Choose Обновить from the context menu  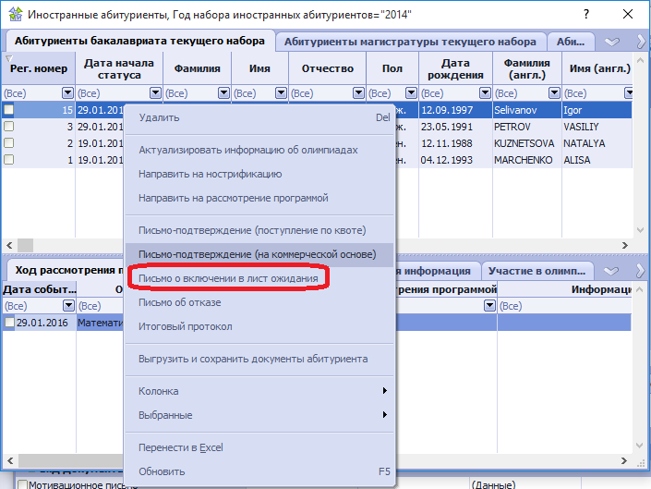pos(259,472)
